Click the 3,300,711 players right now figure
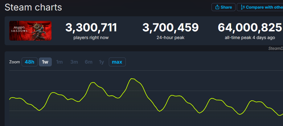The height and width of the screenshot is (126, 283). pos(91,28)
